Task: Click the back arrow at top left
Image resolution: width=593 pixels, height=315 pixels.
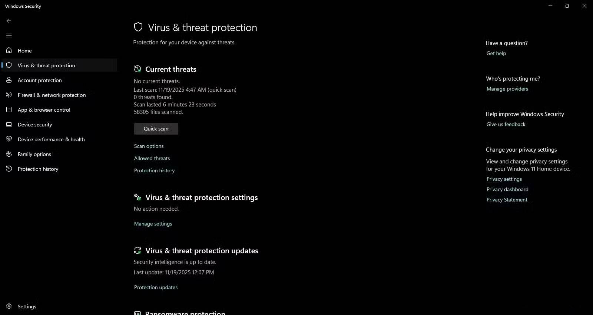Action: (9, 21)
